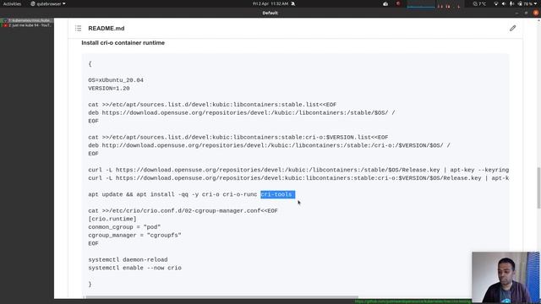Open the qutebrowser application menu
This screenshot has width=541, height=304.
point(48,3)
